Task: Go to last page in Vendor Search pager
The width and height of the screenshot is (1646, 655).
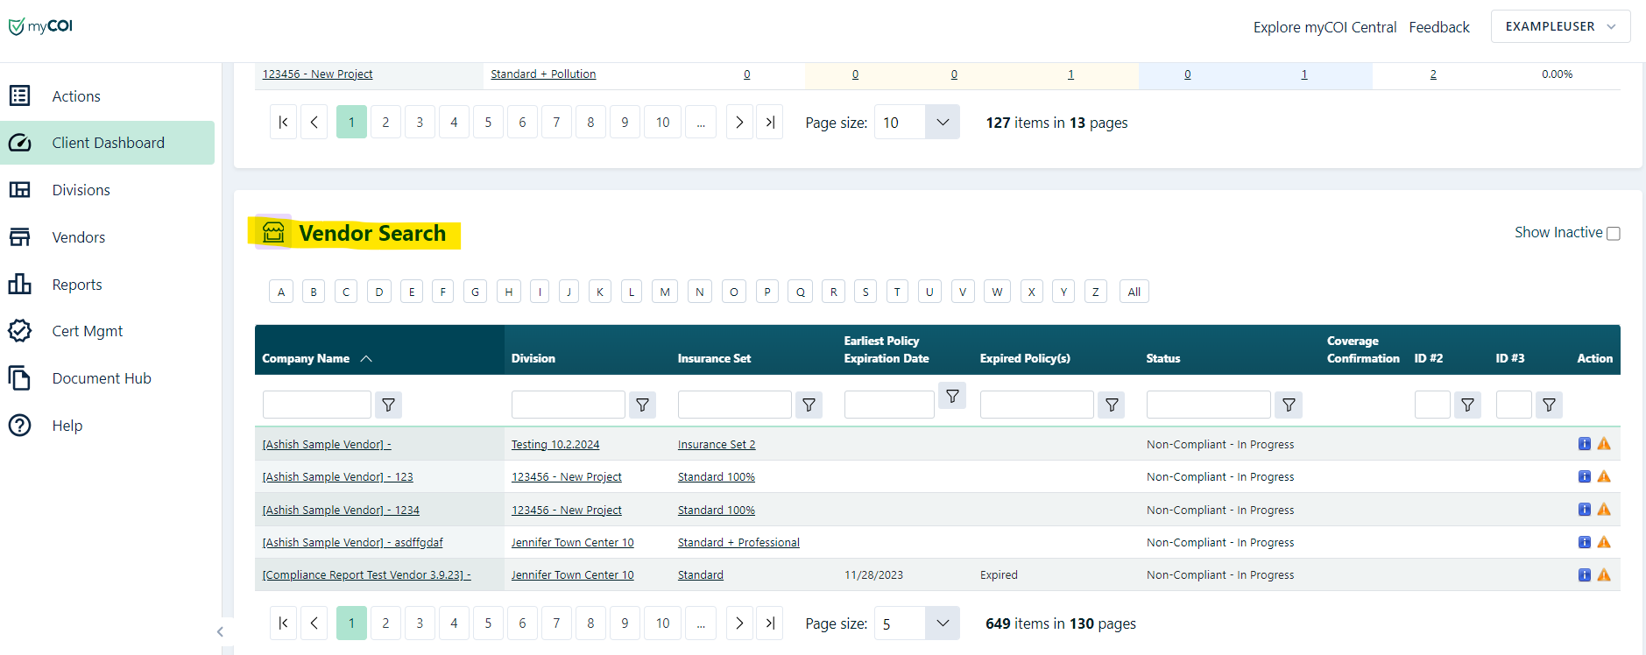Action: (769, 623)
